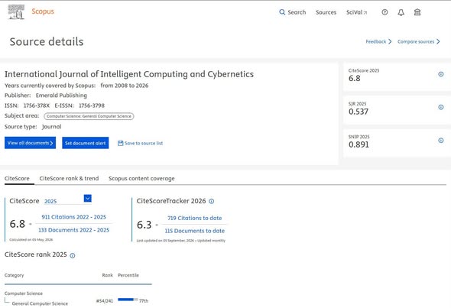Open 911 Citations 2022 - 2025 link
This screenshot has width=451, height=308.
[73, 217]
